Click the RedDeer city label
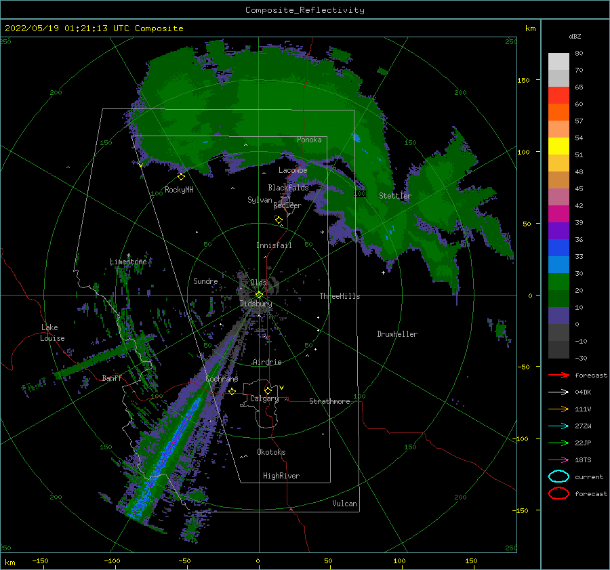 click(x=287, y=205)
